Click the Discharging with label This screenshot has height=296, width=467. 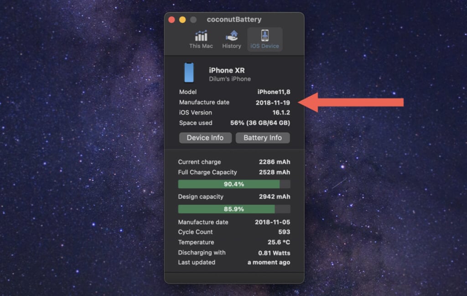tap(202, 253)
